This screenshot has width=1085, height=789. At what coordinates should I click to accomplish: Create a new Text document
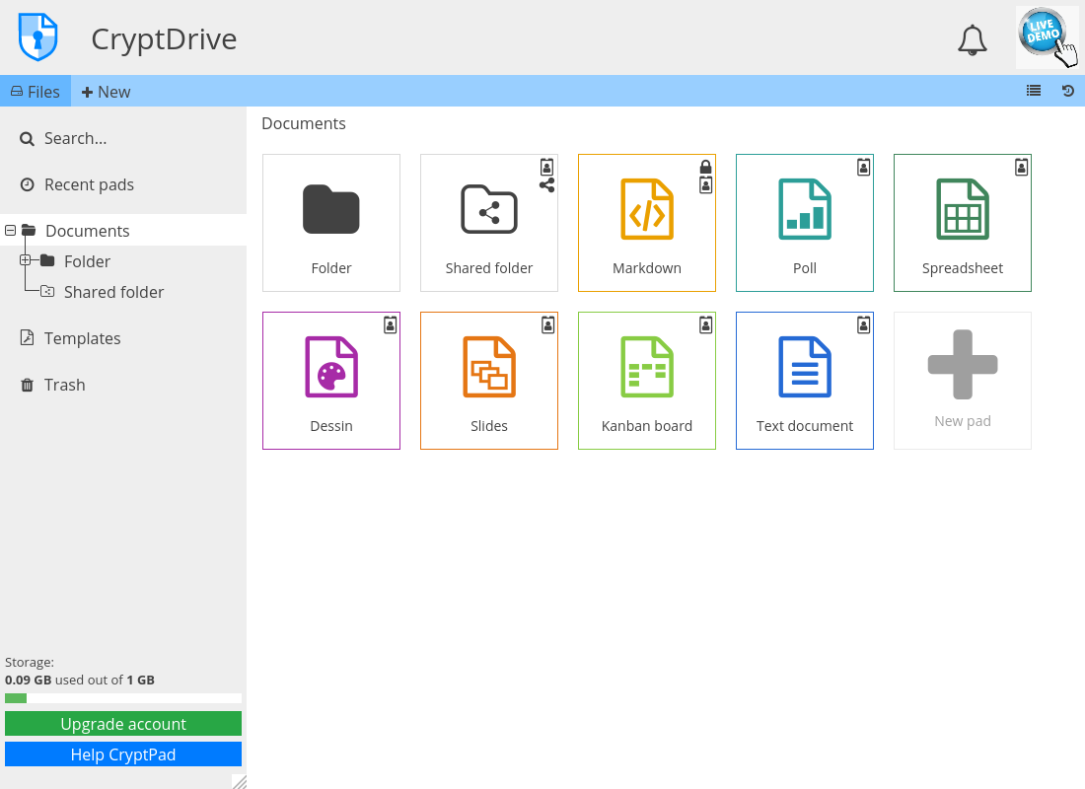pyautogui.click(x=805, y=380)
